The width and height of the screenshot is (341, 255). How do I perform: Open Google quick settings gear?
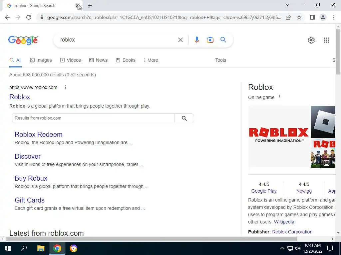(311, 40)
